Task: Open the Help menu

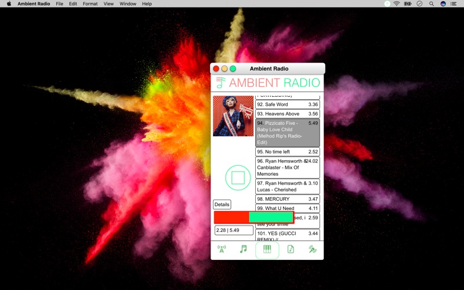Action: (x=147, y=3)
